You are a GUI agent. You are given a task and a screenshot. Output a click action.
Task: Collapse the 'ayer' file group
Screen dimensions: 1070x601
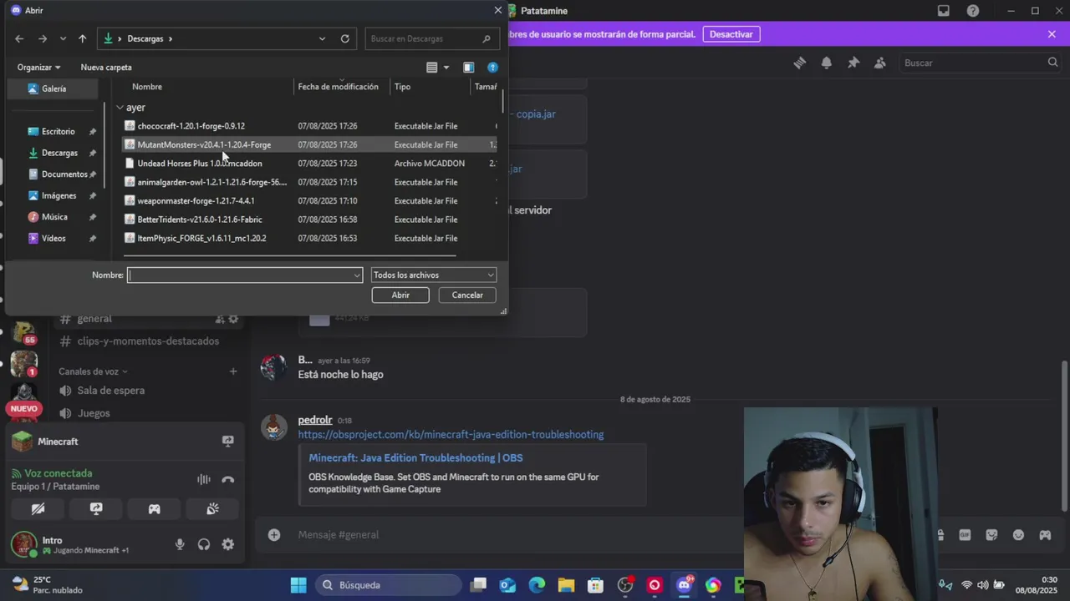point(120,108)
